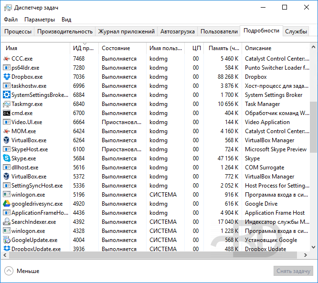Click the googledrivesync.exe icon
This screenshot has height=283, width=318.
pos(7,204)
